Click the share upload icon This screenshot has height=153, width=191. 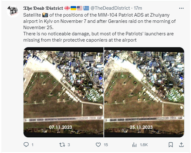[181, 145]
